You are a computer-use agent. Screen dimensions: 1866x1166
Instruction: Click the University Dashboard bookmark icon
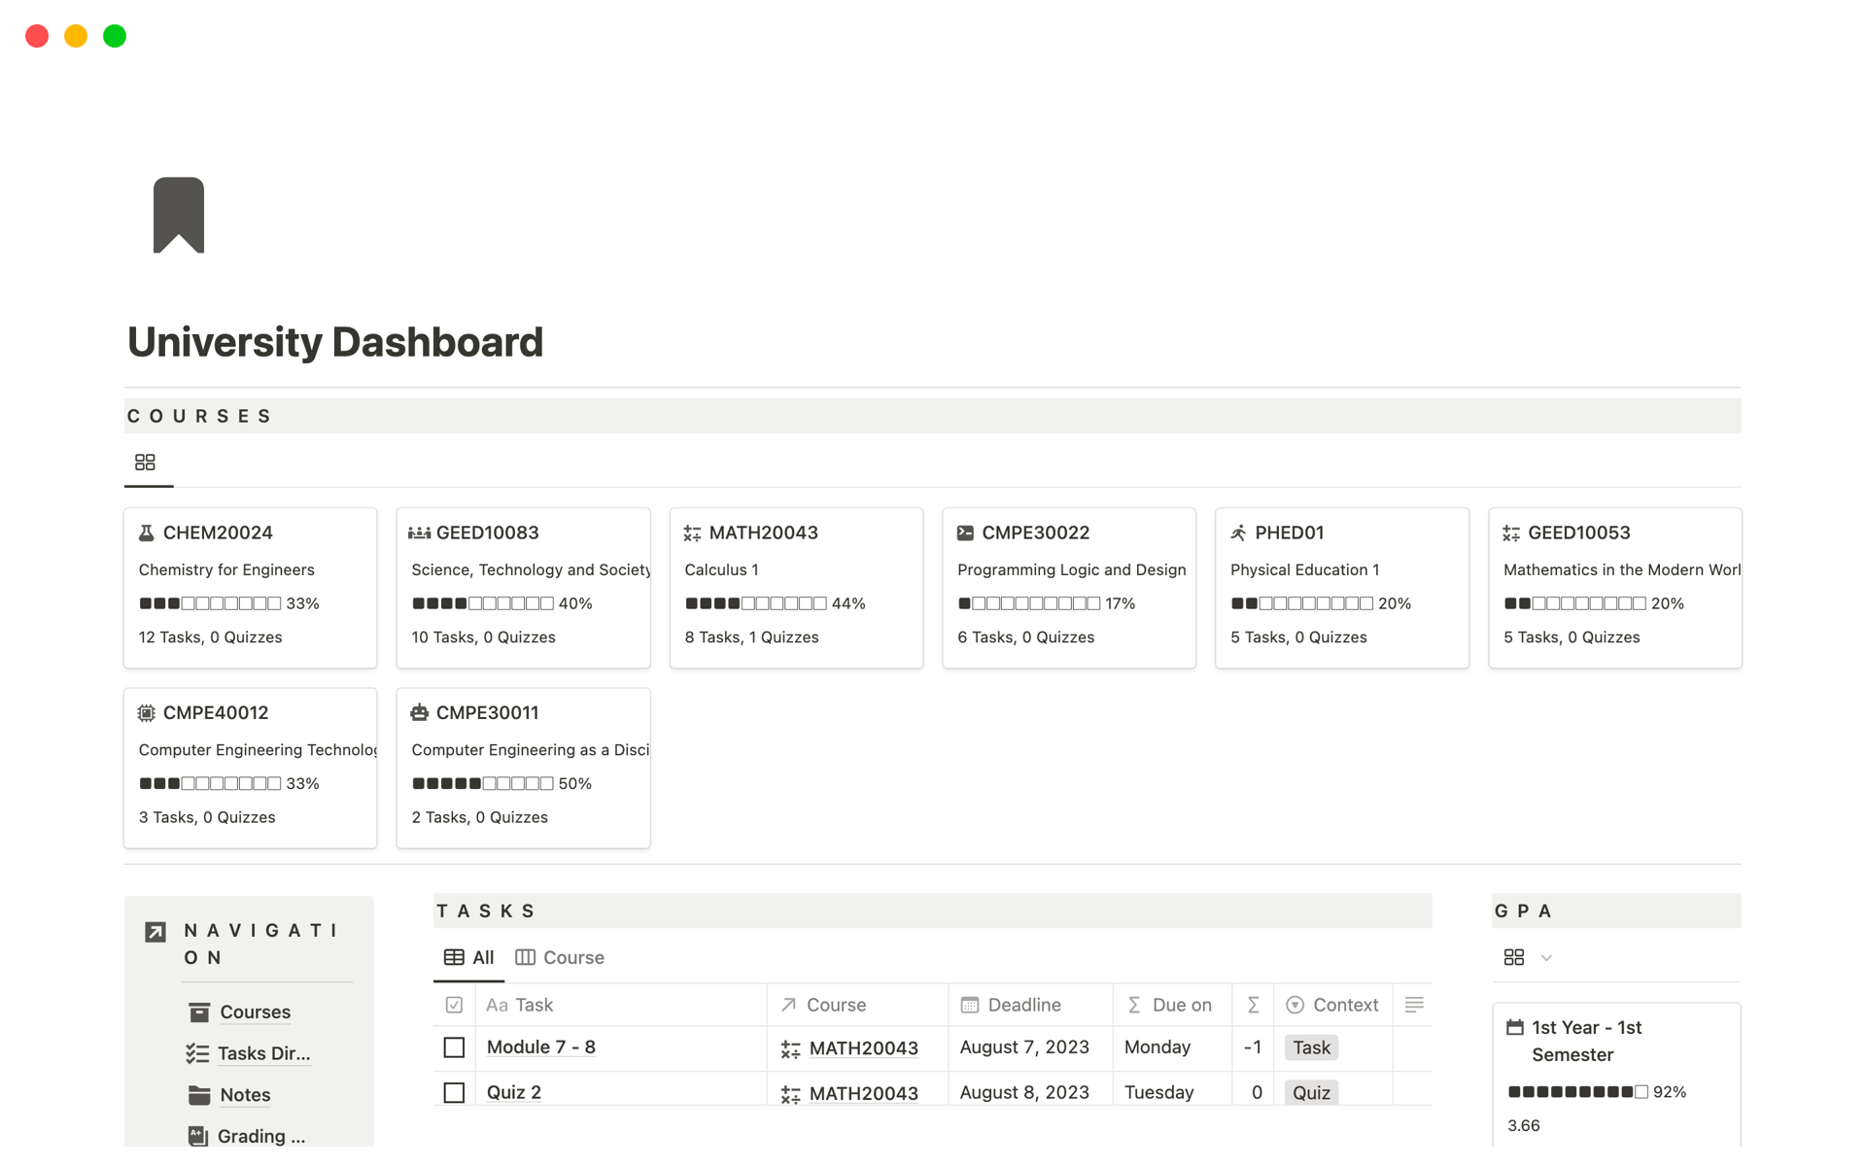pos(179,215)
